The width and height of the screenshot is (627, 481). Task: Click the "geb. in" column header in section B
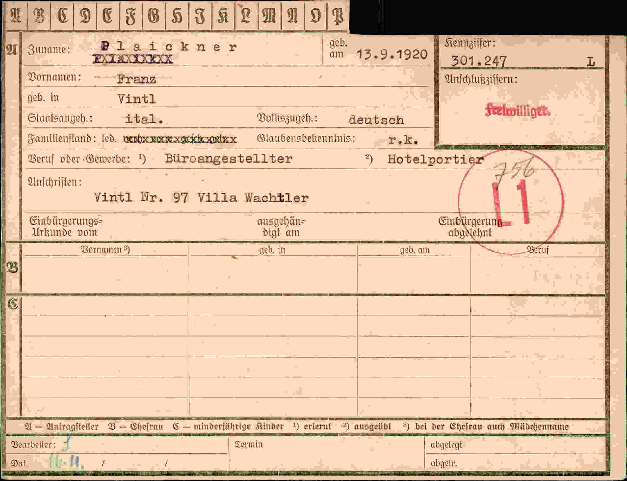point(272,250)
